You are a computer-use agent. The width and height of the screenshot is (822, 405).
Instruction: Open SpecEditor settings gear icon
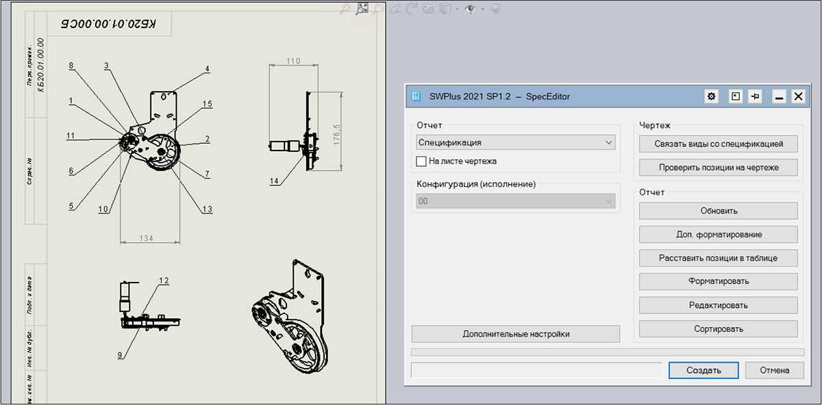click(712, 97)
